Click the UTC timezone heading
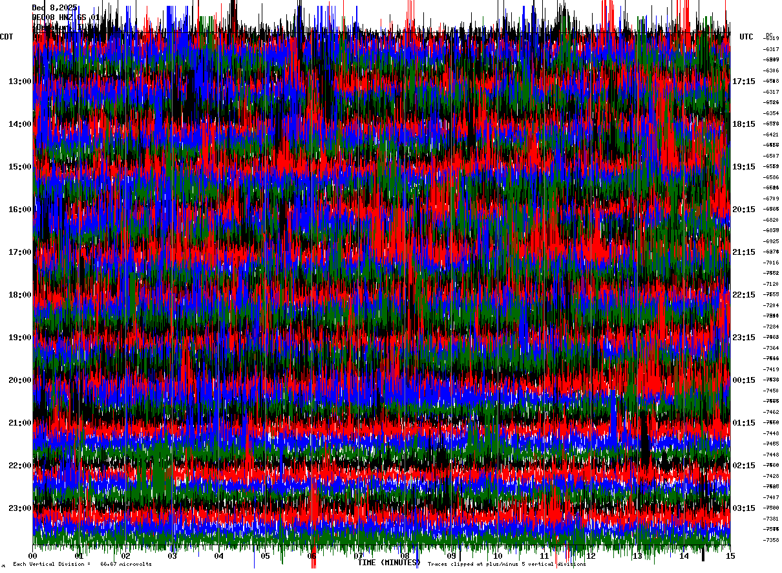The image size is (782, 573). coord(746,37)
